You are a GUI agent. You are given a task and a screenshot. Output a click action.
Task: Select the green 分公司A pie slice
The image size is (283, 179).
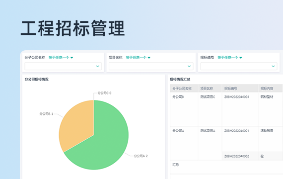(108, 141)
